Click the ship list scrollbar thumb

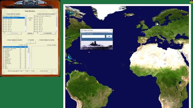tap(29, 50)
